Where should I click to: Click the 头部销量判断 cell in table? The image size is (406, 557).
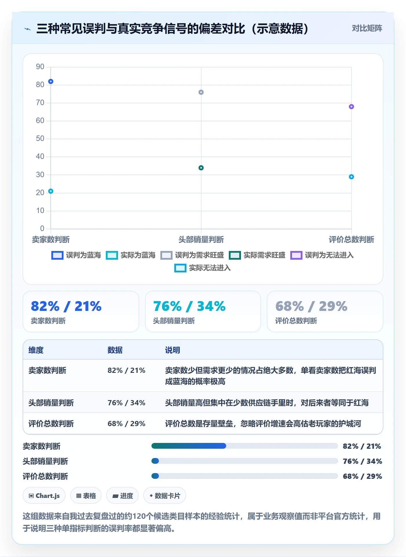click(51, 403)
